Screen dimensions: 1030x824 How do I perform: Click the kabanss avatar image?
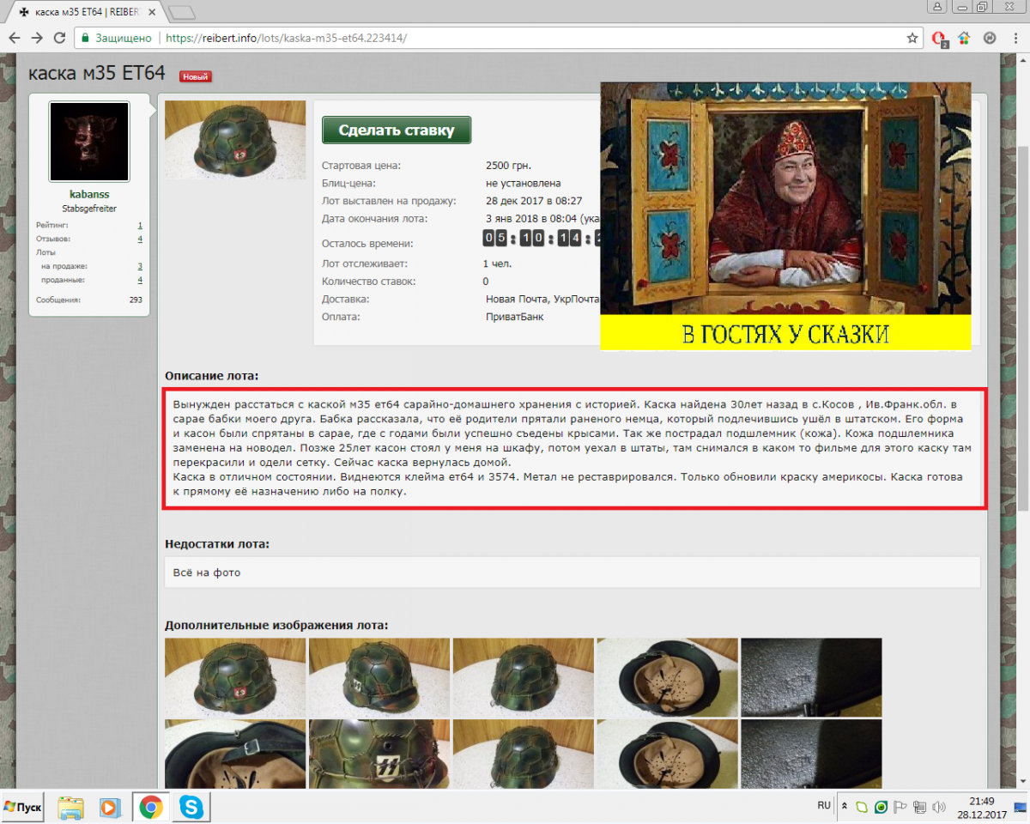click(89, 142)
